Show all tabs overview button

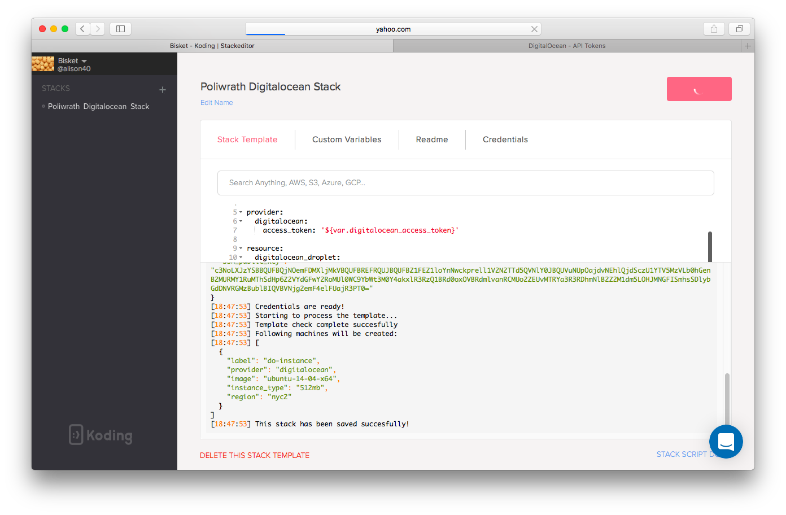(739, 29)
